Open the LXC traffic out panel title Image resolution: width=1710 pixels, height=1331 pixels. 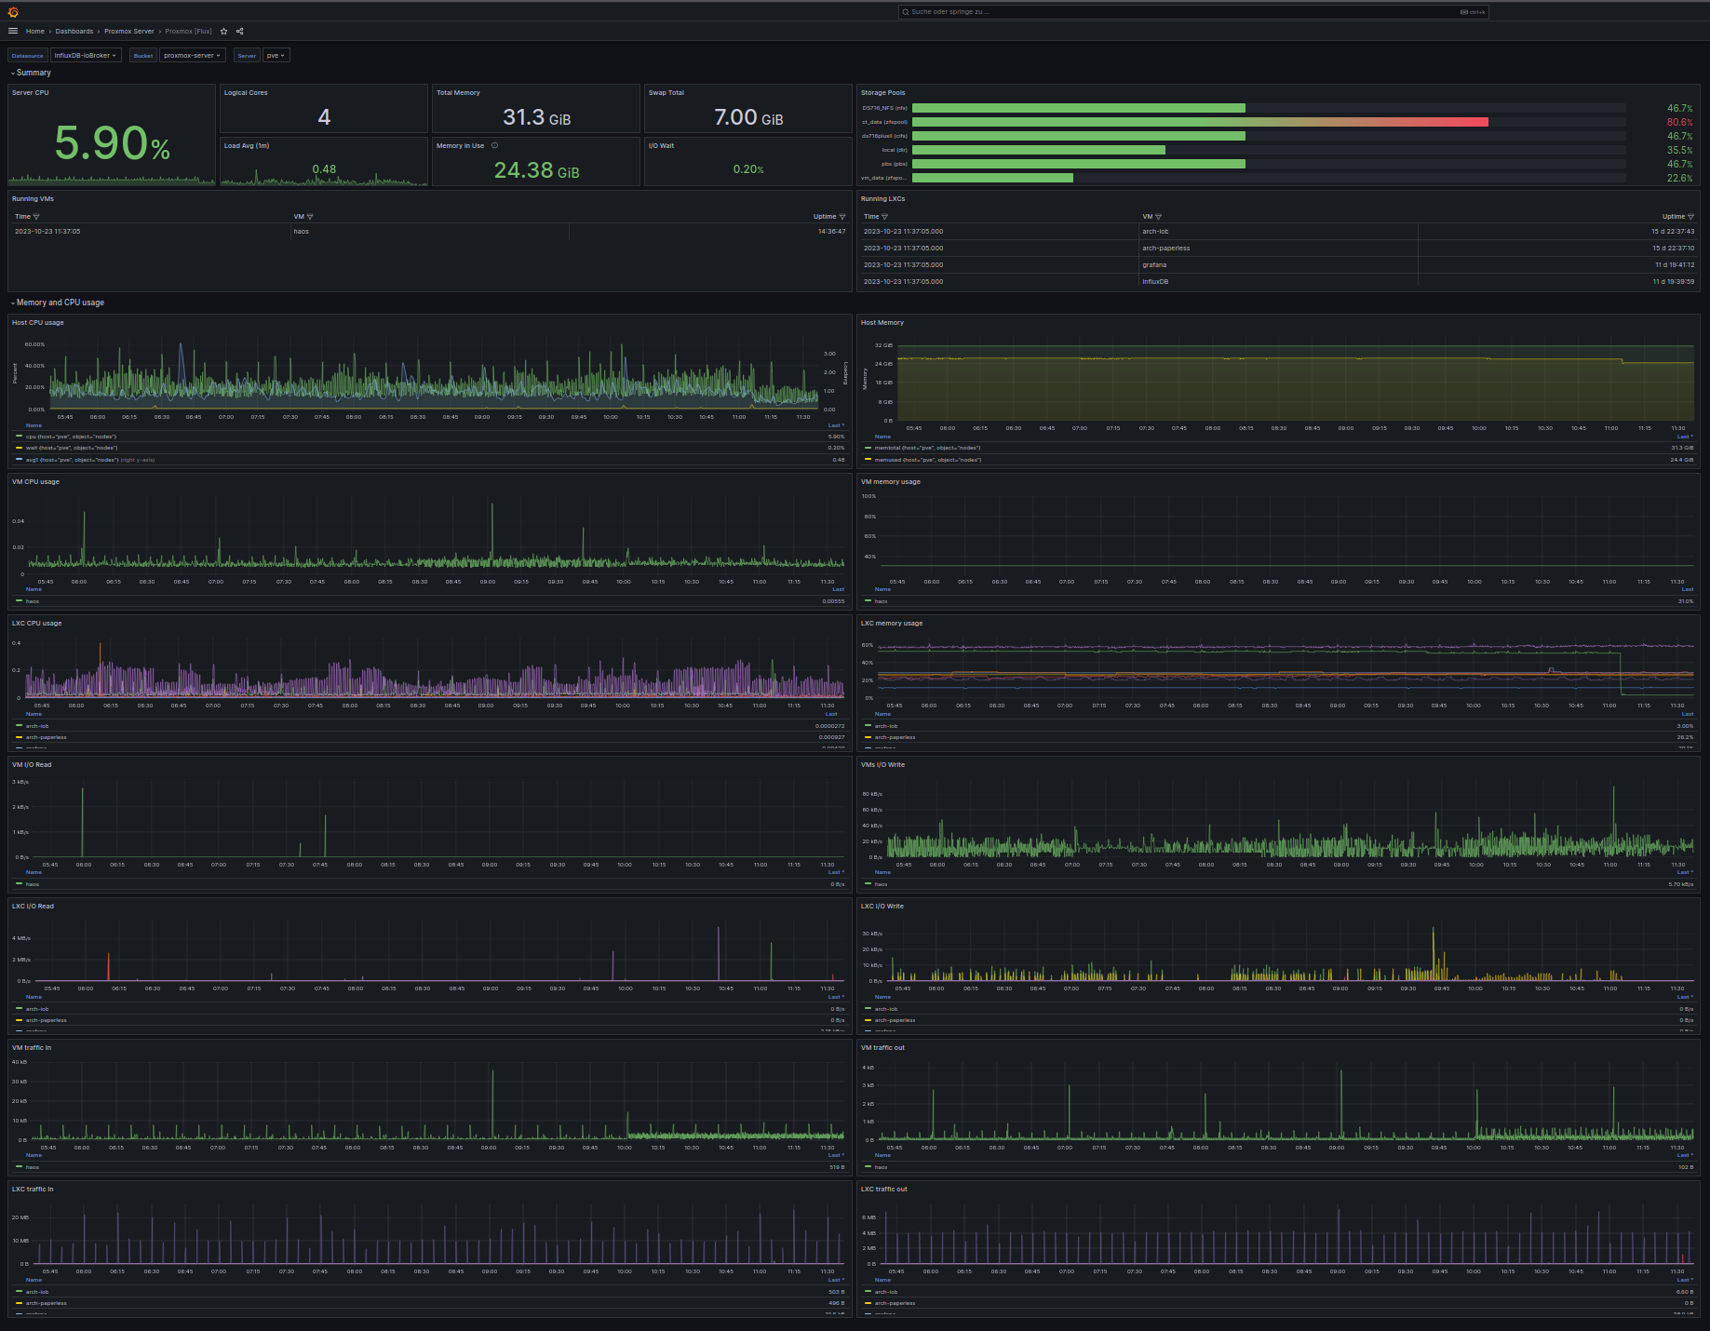click(884, 1190)
